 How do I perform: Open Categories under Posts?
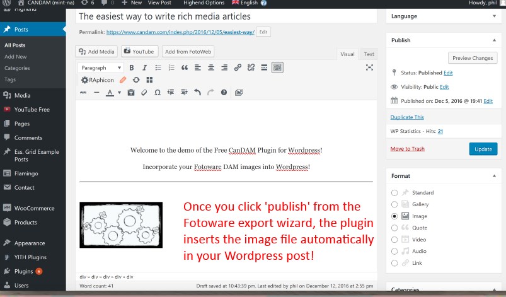17,68
